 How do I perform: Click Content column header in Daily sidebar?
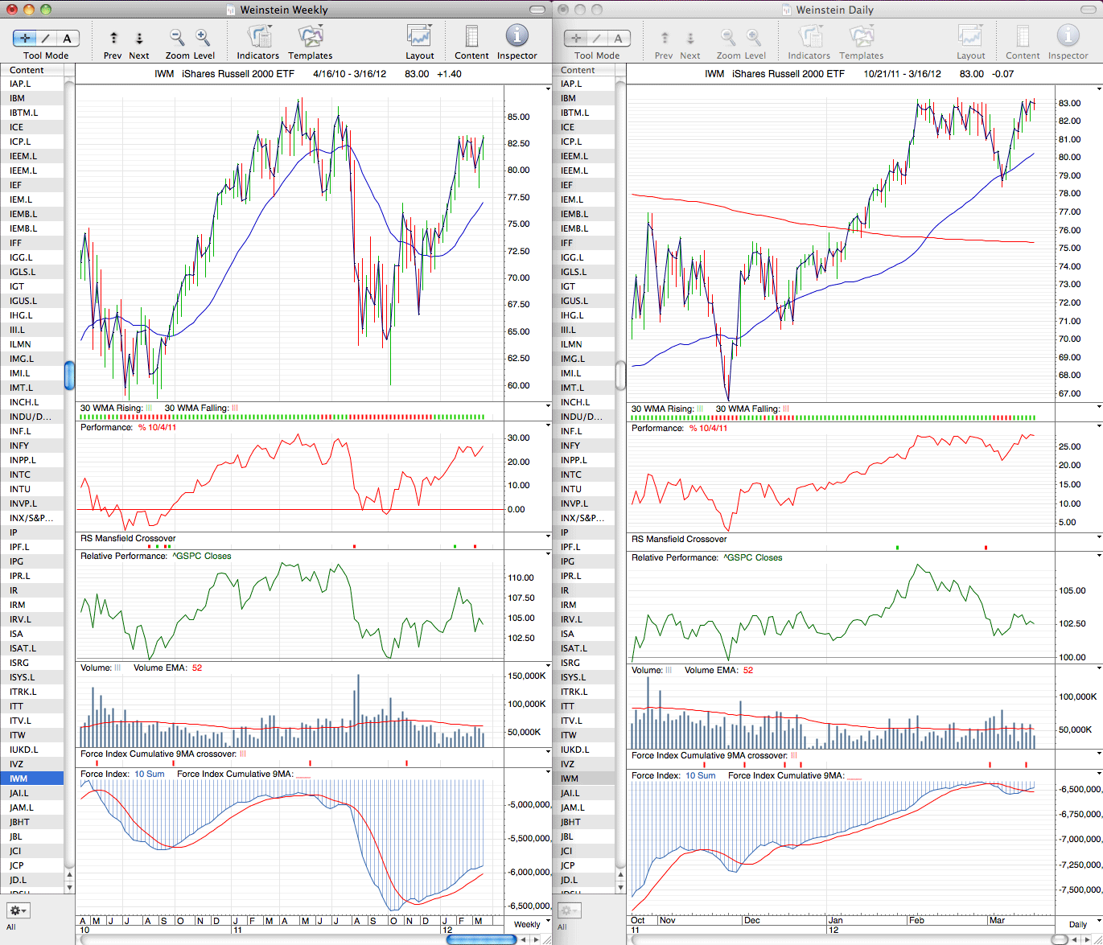583,70
